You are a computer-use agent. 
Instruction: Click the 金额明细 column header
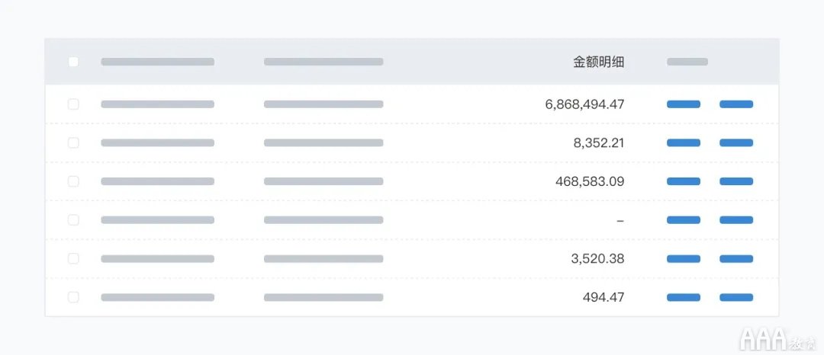[599, 62]
